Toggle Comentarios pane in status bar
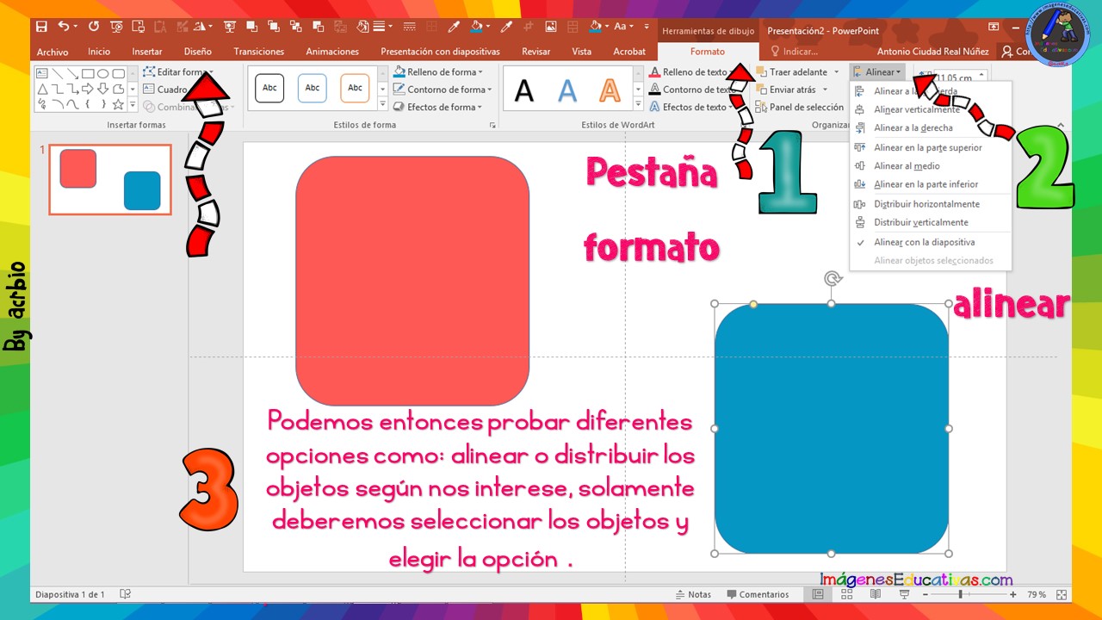The image size is (1102, 620). 758,594
